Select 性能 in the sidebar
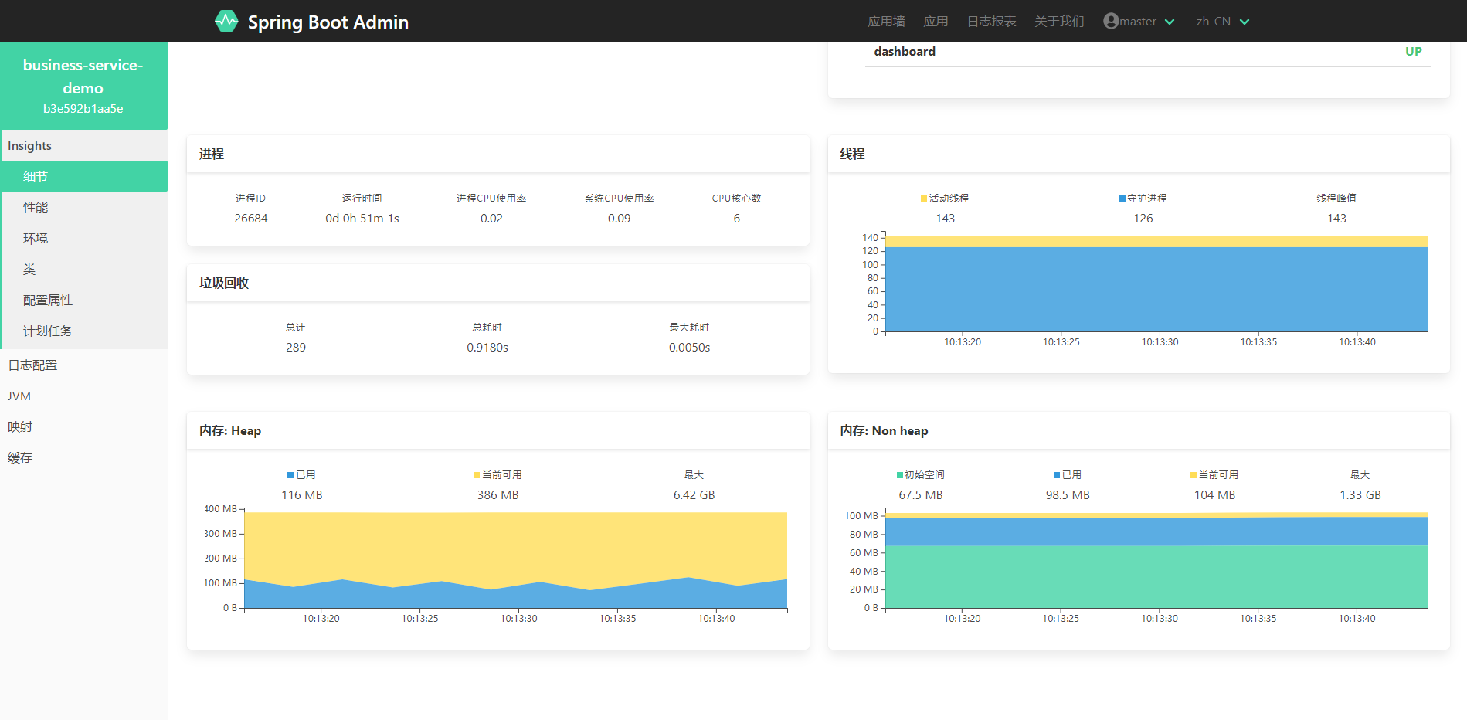 coord(36,207)
